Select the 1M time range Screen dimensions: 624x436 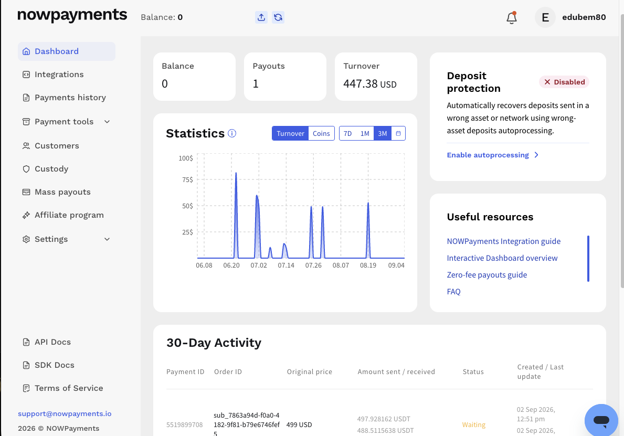click(x=365, y=133)
